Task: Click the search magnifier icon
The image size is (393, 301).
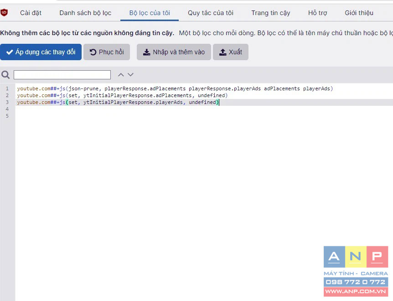Action: (5, 75)
